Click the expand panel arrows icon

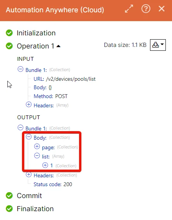click(129, 9)
